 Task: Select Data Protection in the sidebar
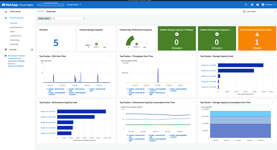16,28
